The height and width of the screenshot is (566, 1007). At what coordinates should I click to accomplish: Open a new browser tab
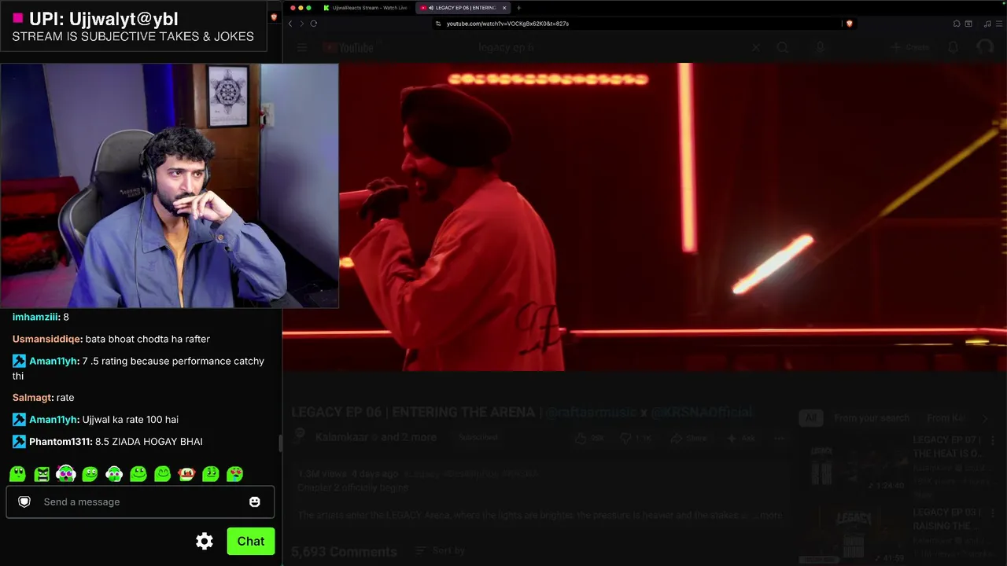pyautogui.click(x=518, y=8)
